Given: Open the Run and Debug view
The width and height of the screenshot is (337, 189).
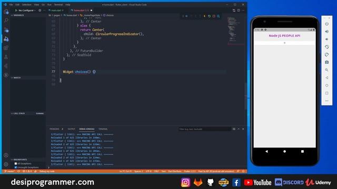Looking at the screenshot, I should pos(6,39).
